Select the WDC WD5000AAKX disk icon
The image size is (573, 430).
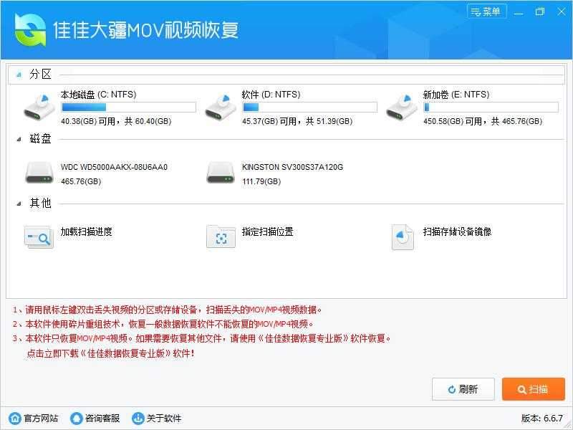39,173
